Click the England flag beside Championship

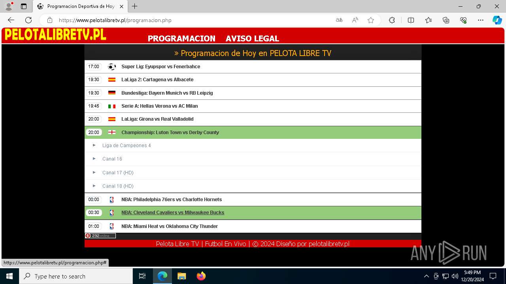(112, 133)
